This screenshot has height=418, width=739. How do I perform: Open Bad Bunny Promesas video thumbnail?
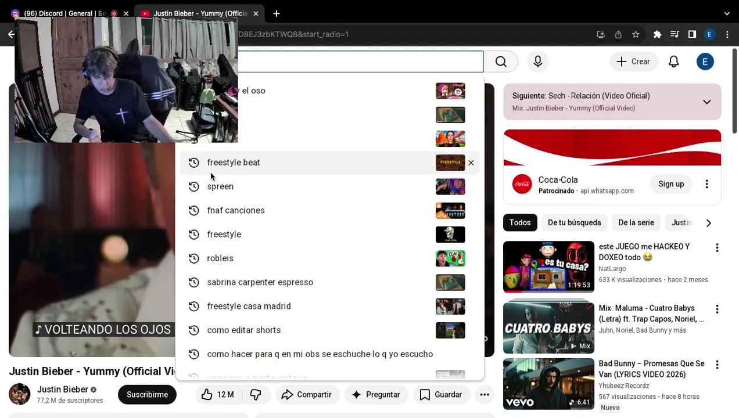[x=548, y=384]
